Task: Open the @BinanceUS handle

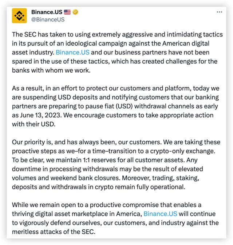Action: (x=48, y=19)
